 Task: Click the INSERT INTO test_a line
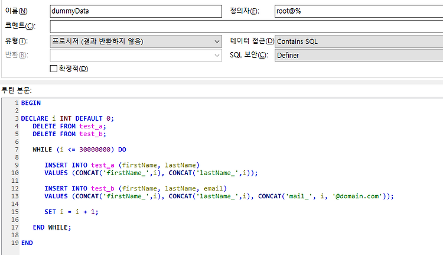(122, 165)
